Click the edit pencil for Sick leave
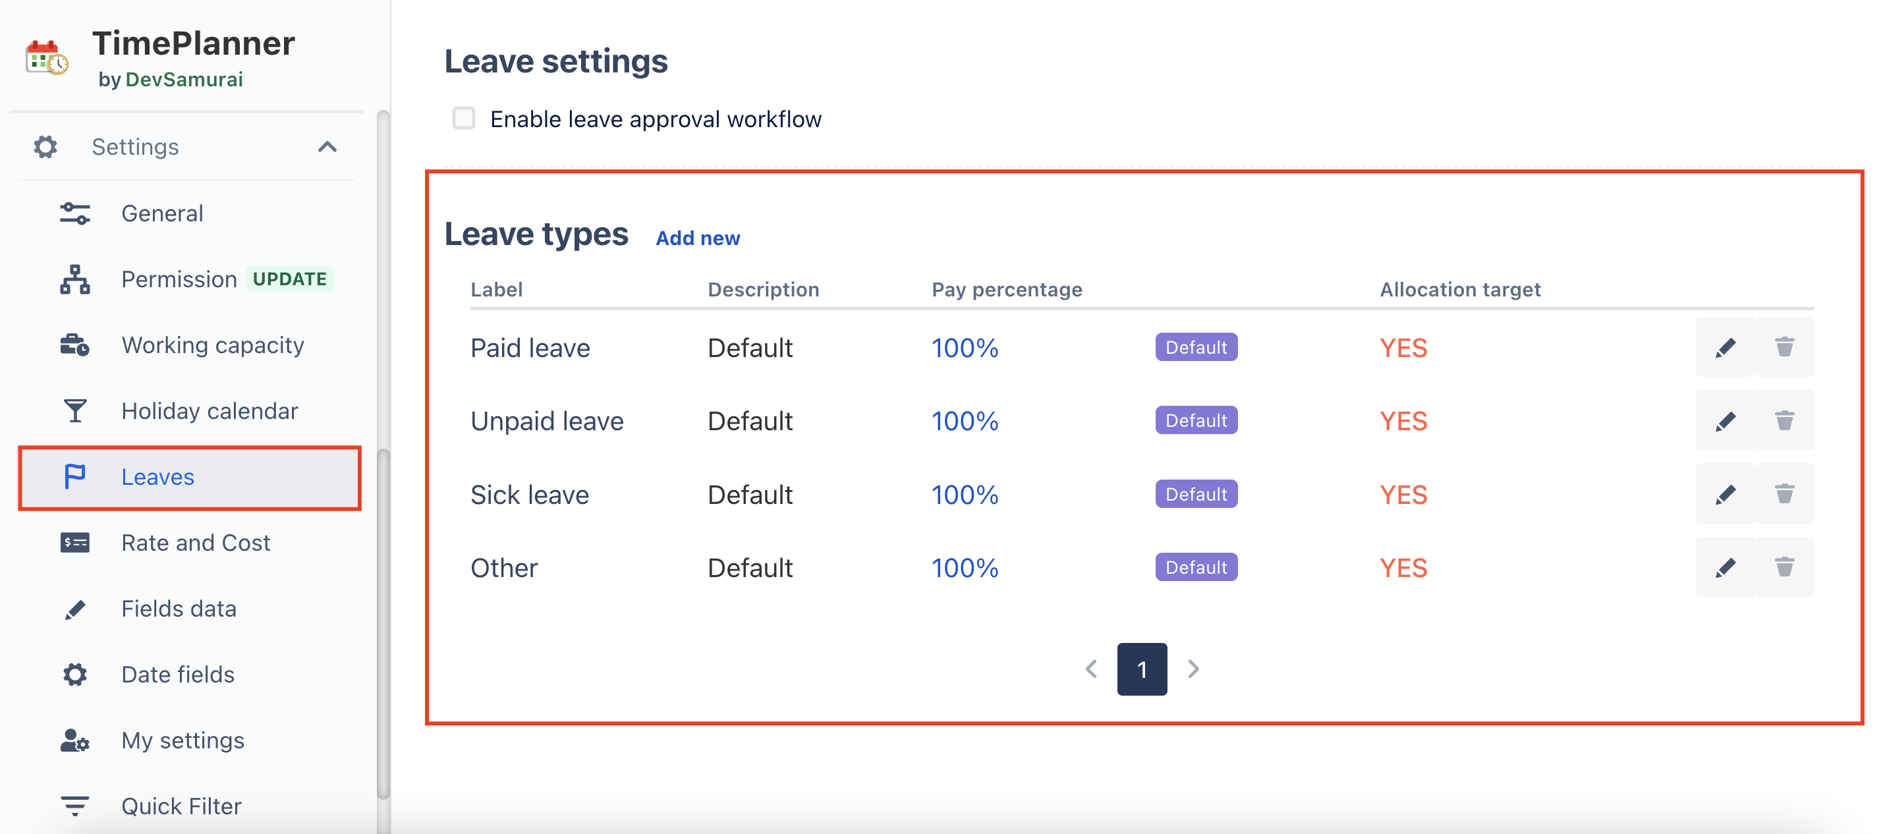This screenshot has height=834, width=1883. click(1724, 494)
